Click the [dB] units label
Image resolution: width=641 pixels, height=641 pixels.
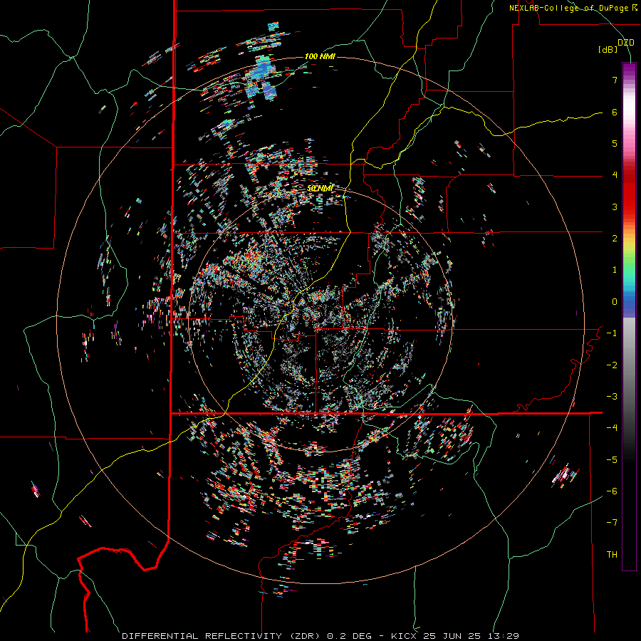[x=608, y=50]
